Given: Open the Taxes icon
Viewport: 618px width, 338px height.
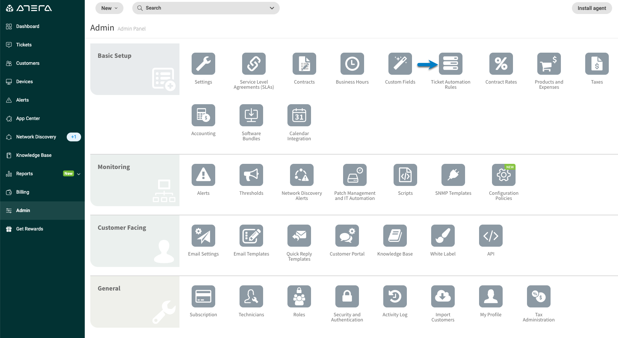Looking at the screenshot, I should [x=597, y=64].
